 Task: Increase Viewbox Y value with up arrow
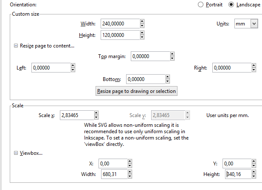tap(253, 161)
